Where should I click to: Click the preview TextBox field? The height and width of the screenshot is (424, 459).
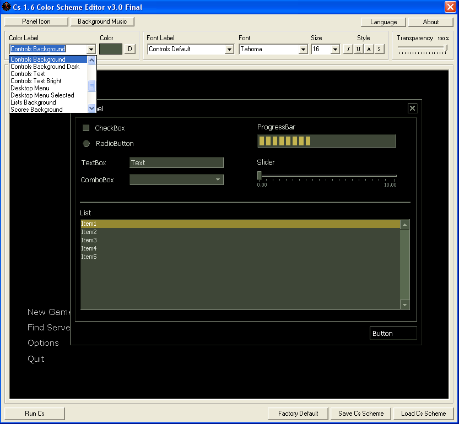point(176,162)
